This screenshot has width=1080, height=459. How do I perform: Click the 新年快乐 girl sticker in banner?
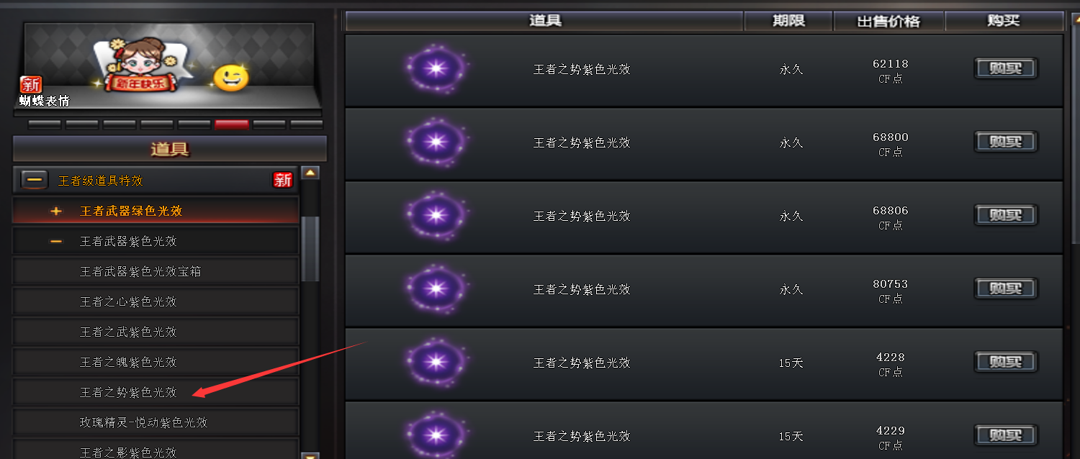click(x=138, y=65)
